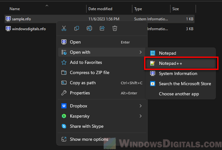Image resolution: width=222 pixels, height=150 pixels.
Task: Expand the Kaspersky submenu arrow
Action: 141,116
